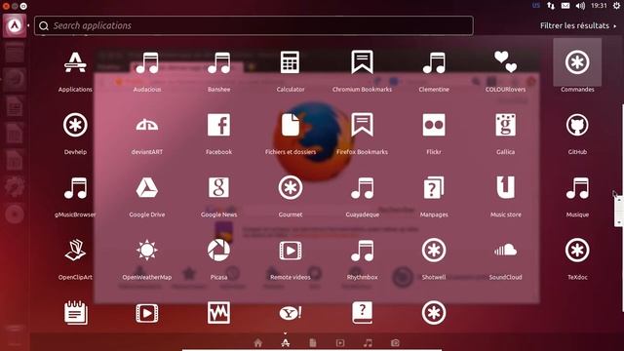The image size is (624, 351).
Task: Open the notepad icon in bottom row
Action: click(x=75, y=313)
